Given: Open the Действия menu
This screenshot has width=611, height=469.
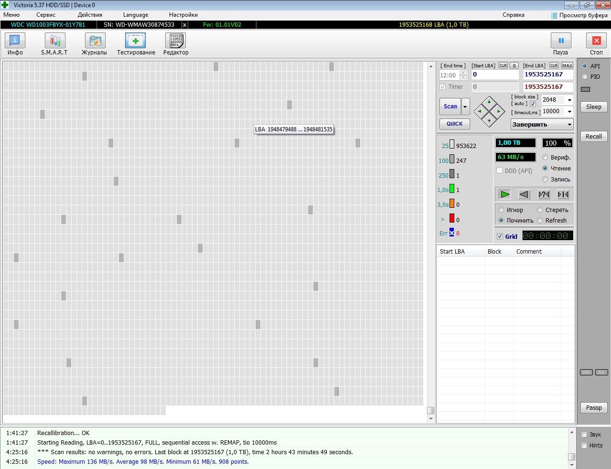Looking at the screenshot, I should coord(90,15).
